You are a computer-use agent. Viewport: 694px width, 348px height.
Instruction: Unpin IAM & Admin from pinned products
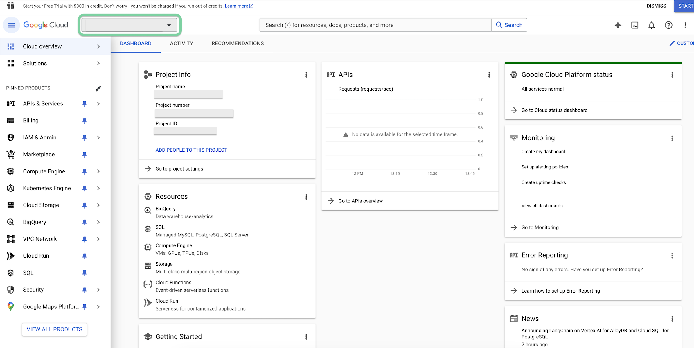pos(84,138)
